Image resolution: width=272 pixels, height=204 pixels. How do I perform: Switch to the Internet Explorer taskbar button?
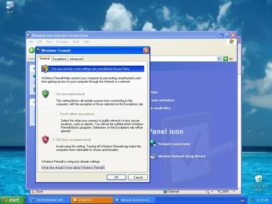(50, 200)
